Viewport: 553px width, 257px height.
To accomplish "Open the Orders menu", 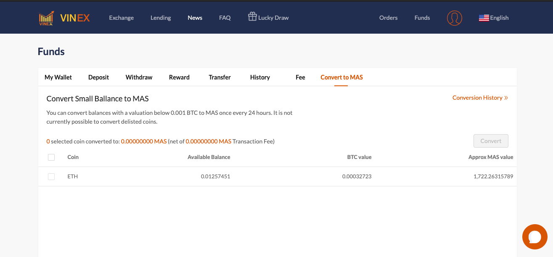I will [x=389, y=18].
